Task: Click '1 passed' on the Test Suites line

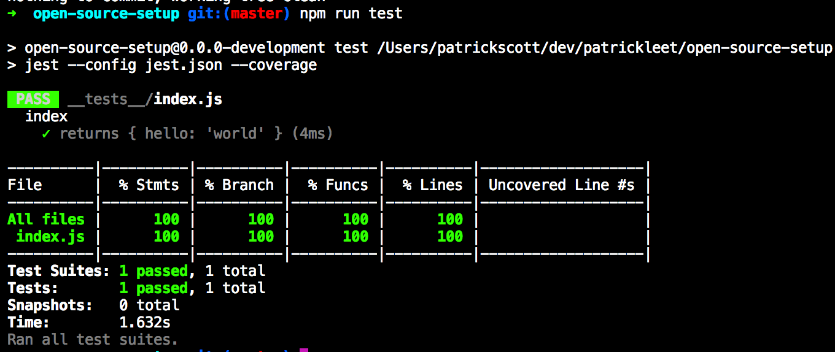Action: coord(153,271)
